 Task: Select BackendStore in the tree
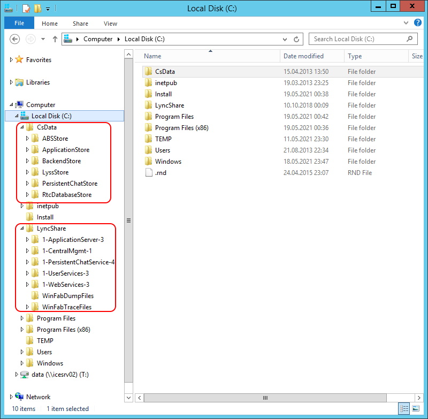point(62,161)
